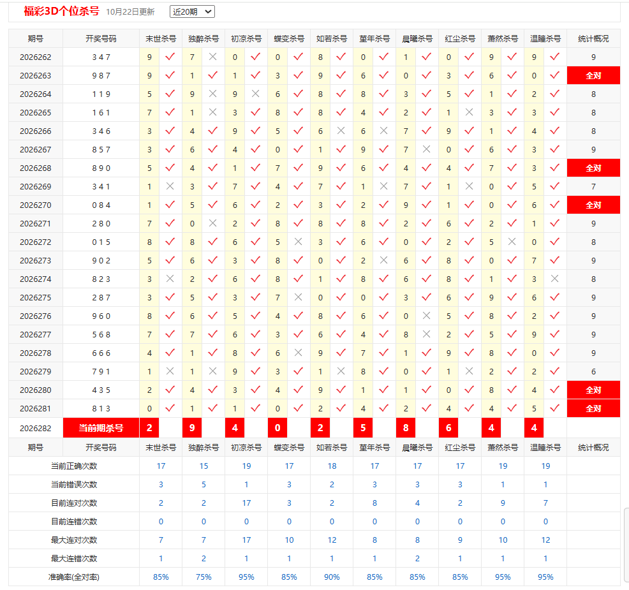The image size is (629, 590).
Task: Click the 全对 badge in row 2026263
Action: click(x=593, y=76)
